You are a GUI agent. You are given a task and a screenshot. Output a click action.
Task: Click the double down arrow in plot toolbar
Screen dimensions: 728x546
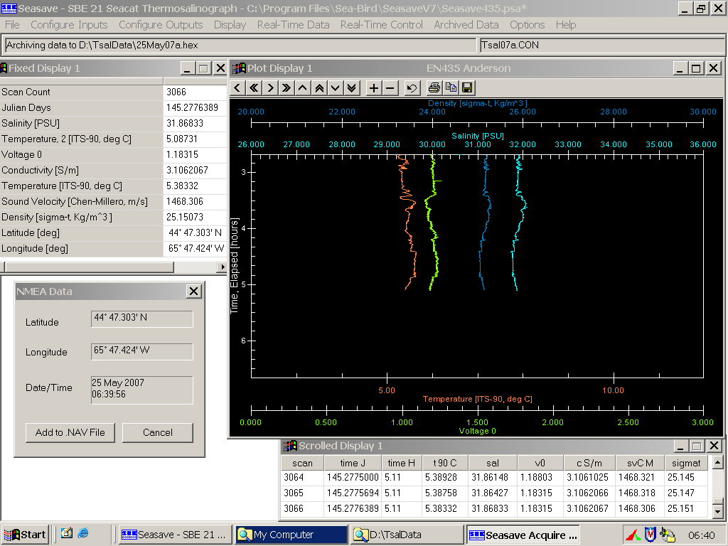(x=351, y=88)
